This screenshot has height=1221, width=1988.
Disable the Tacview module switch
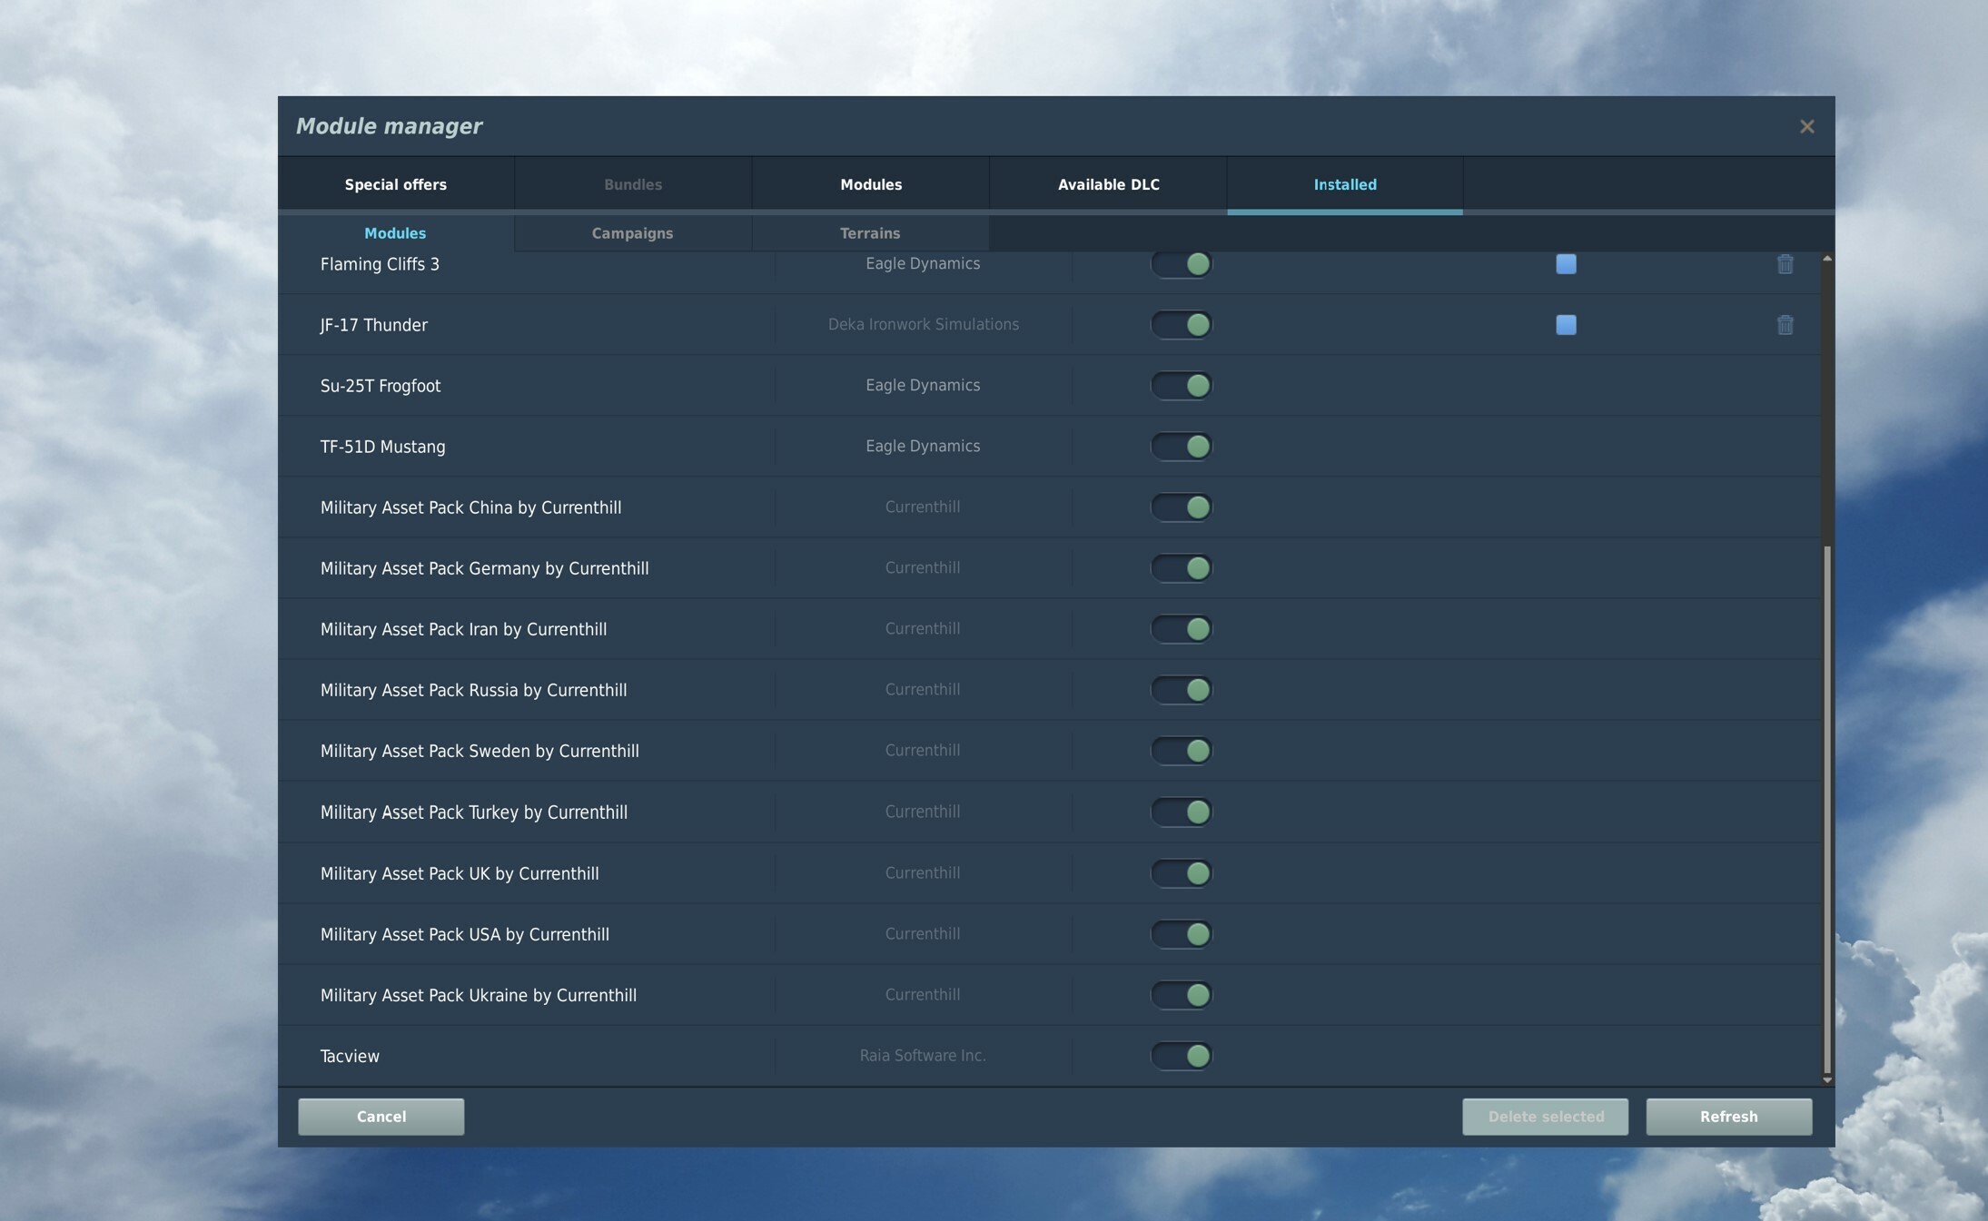tap(1182, 1056)
